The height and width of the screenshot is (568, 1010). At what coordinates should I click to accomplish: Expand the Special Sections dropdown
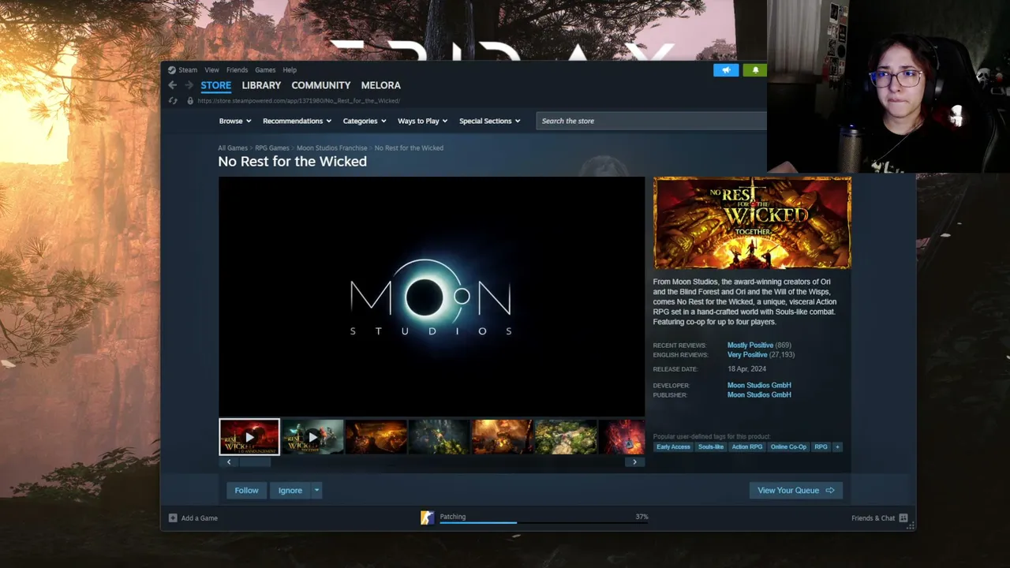(x=489, y=121)
